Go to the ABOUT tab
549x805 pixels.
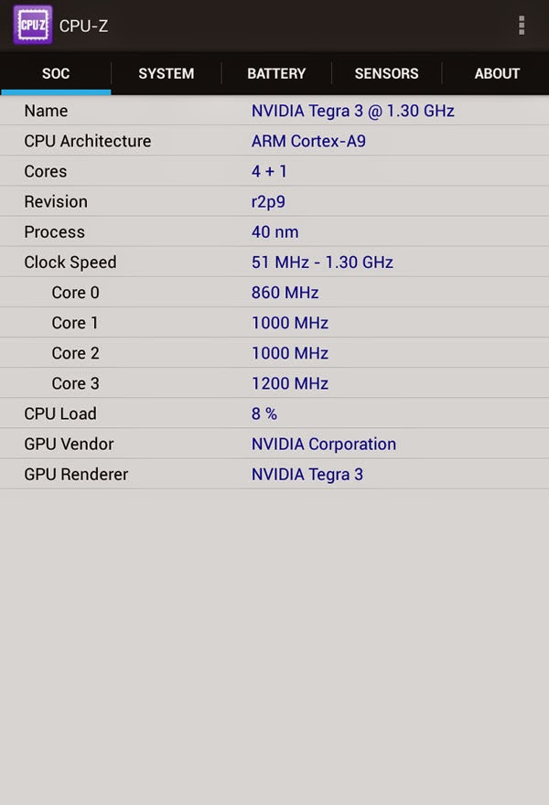point(496,73)
